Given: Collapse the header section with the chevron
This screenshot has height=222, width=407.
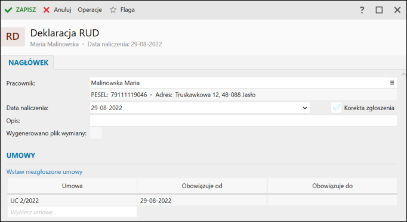Looking at the screenshot, I should [404, 75].
